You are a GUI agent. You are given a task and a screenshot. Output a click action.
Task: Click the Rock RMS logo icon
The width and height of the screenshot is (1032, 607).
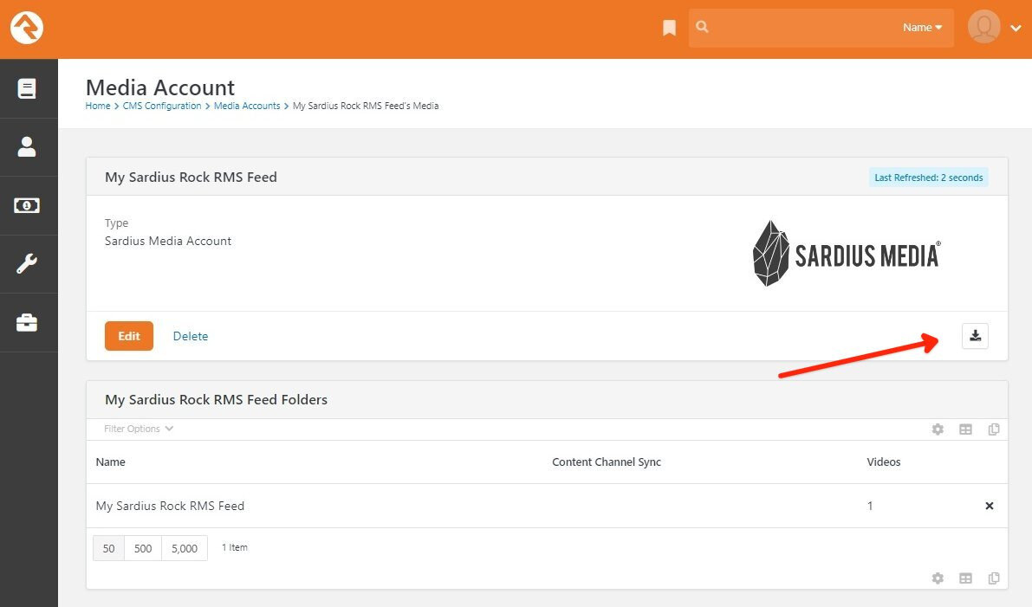tap(26, 28)
